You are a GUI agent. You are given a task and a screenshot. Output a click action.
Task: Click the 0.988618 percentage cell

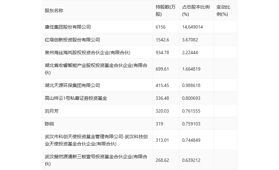[x=191, y=85]
